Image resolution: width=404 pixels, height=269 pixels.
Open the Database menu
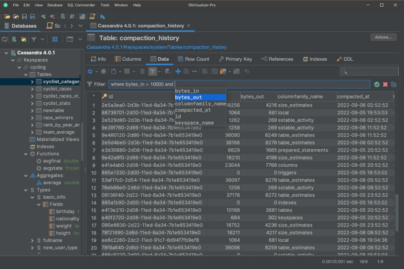pyautogui.click(x=55, y=5)
